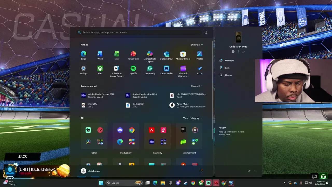Image resolution: width=332 pixels, height=187 pixels.
Task: Click search box for apps, settings, documents
Action: [x=139, y=32]
